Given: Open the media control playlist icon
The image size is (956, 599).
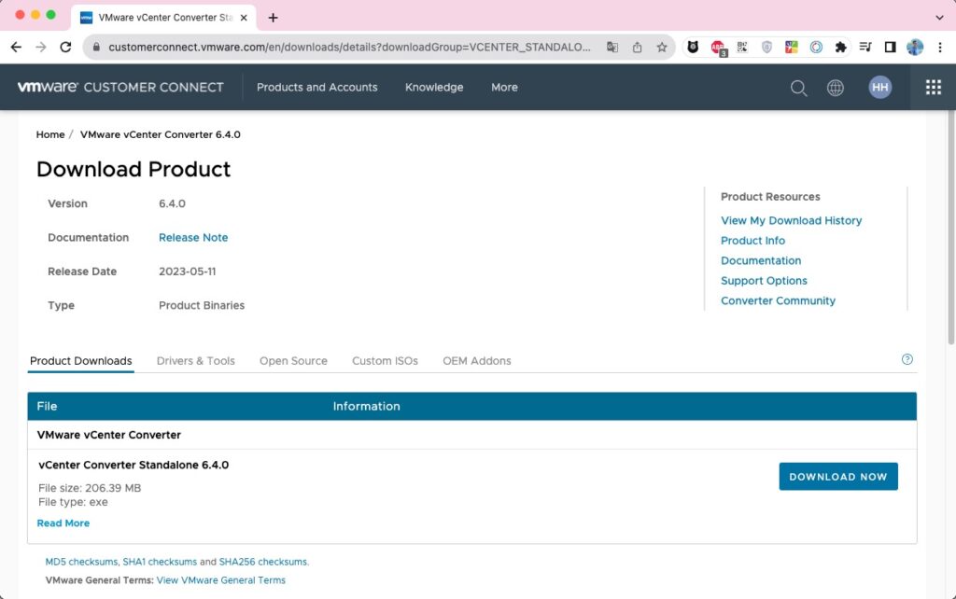Looking at the screenshot, I should click(x=865, y=47).
